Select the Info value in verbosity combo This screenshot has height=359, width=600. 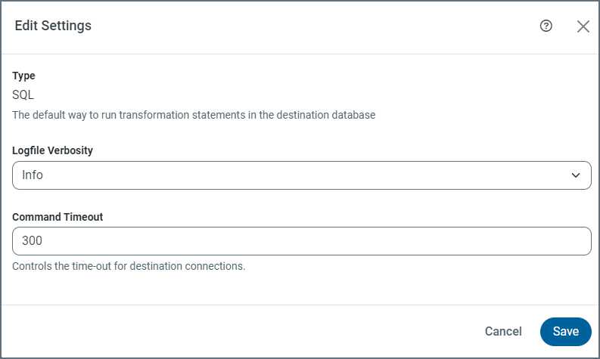pos(33,175)
